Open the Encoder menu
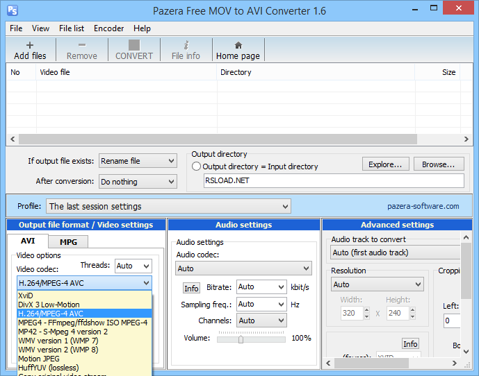This screenshot has width=479, height=376. pyautogui.click(x=108, y=28)
